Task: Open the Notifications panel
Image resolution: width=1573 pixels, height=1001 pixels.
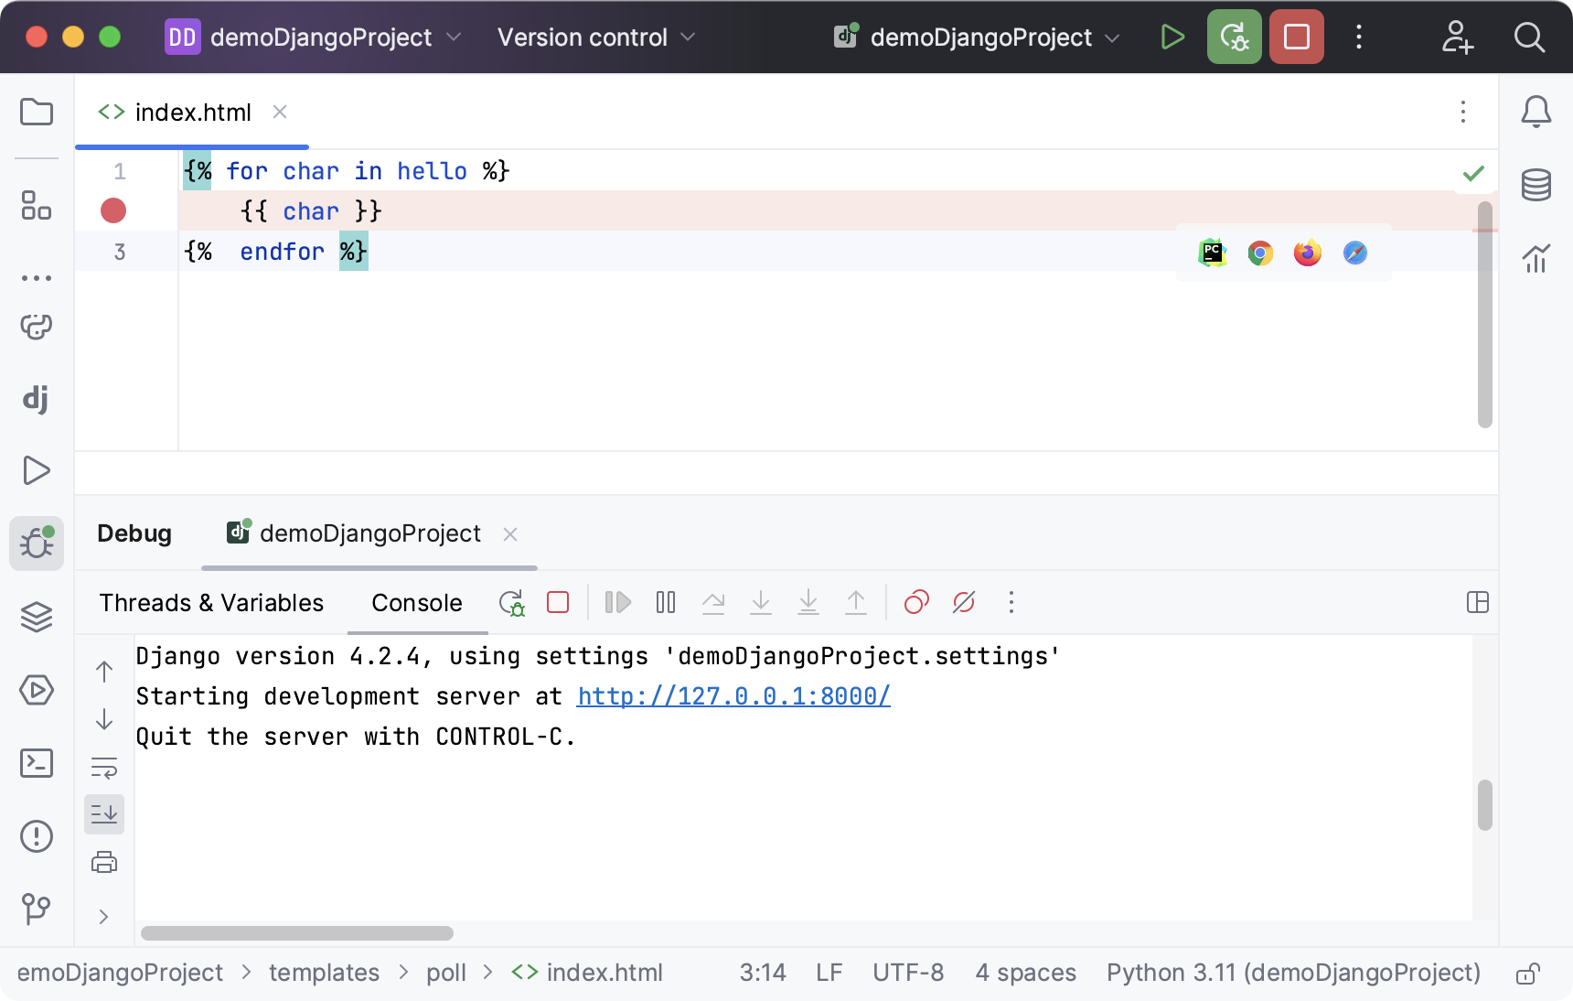Action: [x=1536, y=112]
